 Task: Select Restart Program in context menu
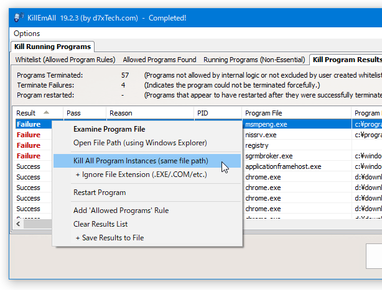[100, 193]
